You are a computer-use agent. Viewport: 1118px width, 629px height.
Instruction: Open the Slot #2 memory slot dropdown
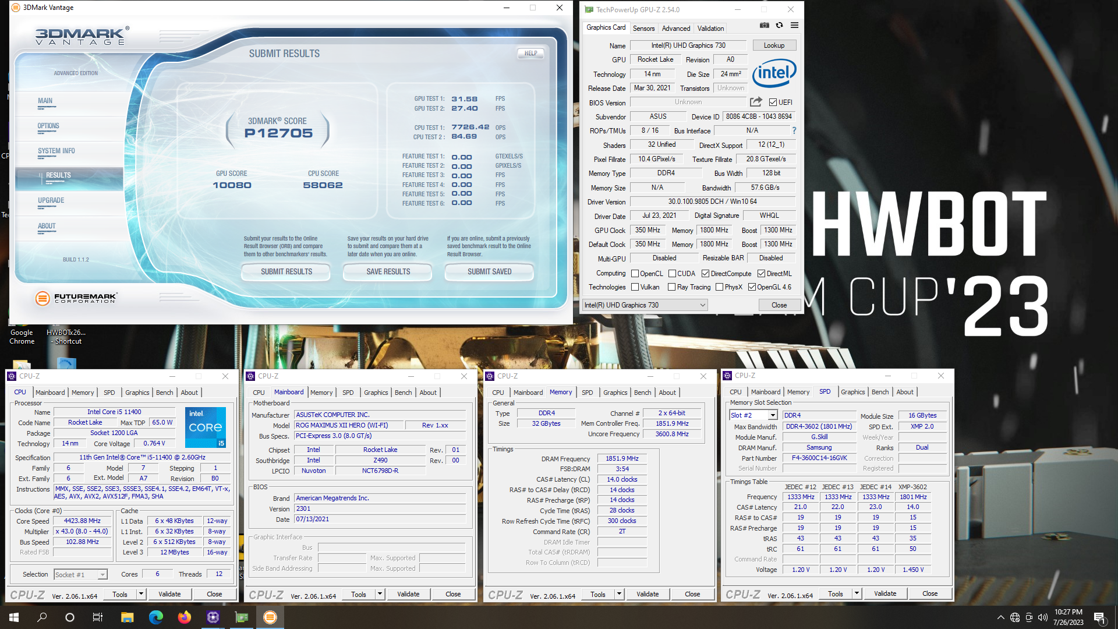click(753, 415)
